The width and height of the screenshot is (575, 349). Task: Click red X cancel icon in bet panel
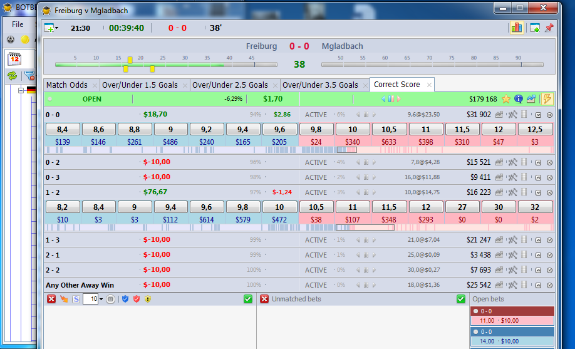click(51, 299)
